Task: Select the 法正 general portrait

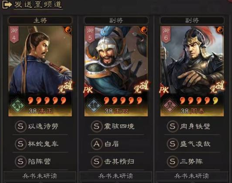Action: [40, 71]
